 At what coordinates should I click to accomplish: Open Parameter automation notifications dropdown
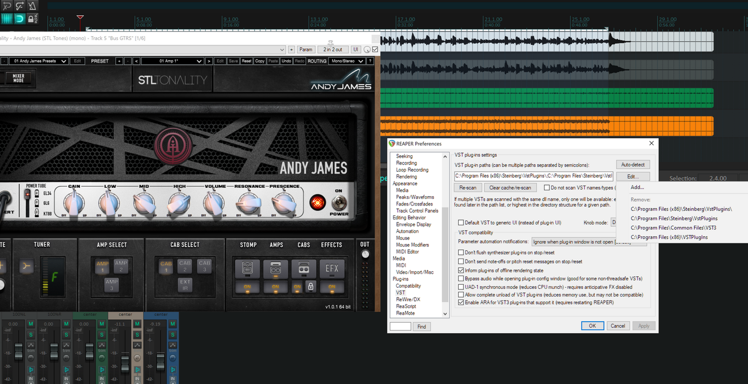[x=589, y=242]
